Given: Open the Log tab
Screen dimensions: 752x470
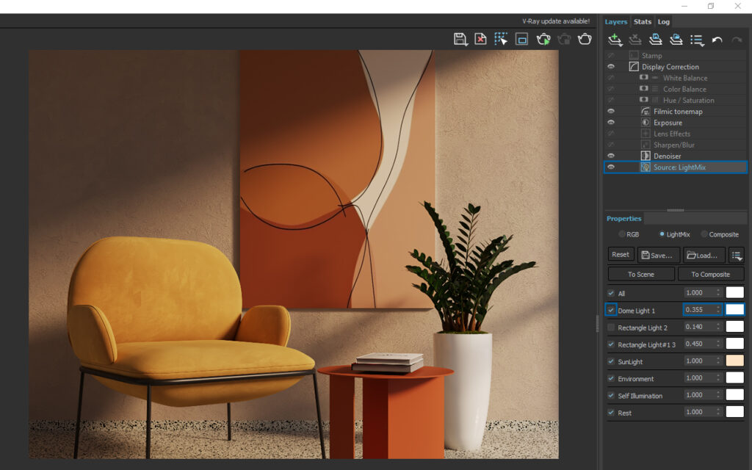Looking at the screenshot, I should coord(663,22).
